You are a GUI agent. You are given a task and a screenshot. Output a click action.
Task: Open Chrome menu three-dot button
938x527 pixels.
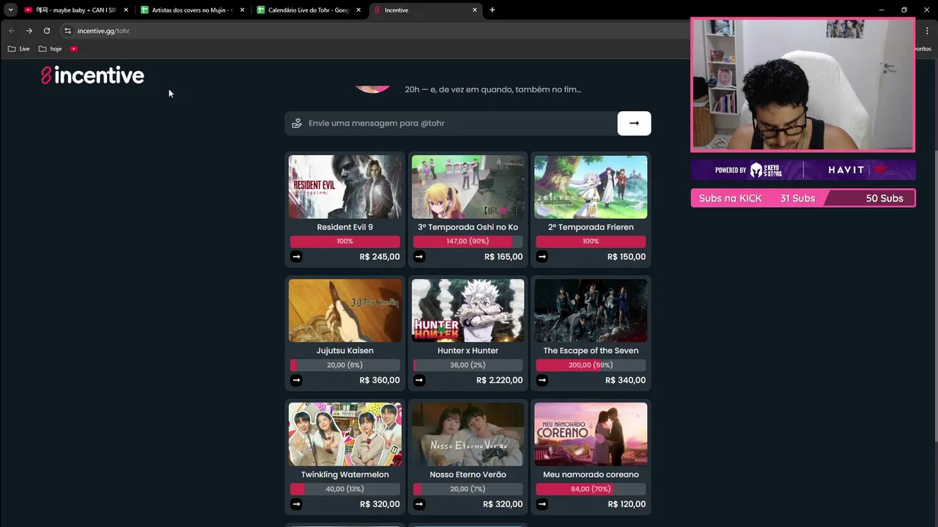927,31
